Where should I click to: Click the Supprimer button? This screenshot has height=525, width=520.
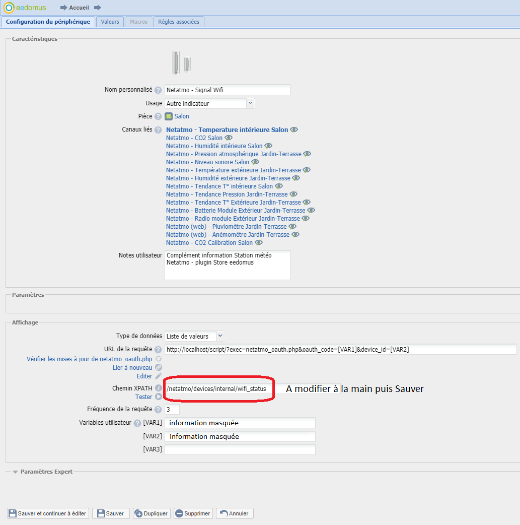pos(193,513)
